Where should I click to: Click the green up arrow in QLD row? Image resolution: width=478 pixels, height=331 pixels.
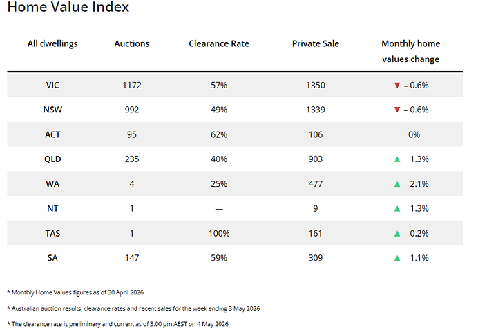point(397,159)
